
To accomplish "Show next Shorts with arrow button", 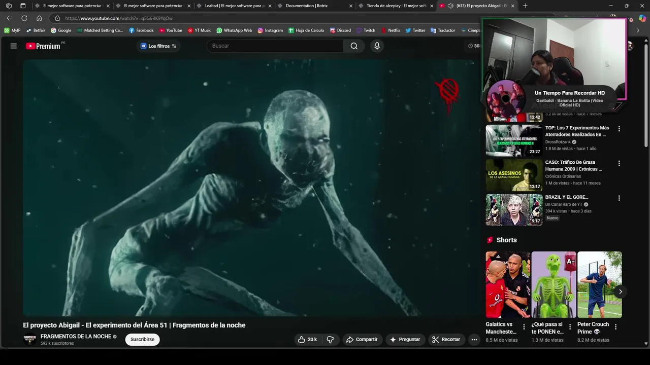I will [x=620, y=291].
